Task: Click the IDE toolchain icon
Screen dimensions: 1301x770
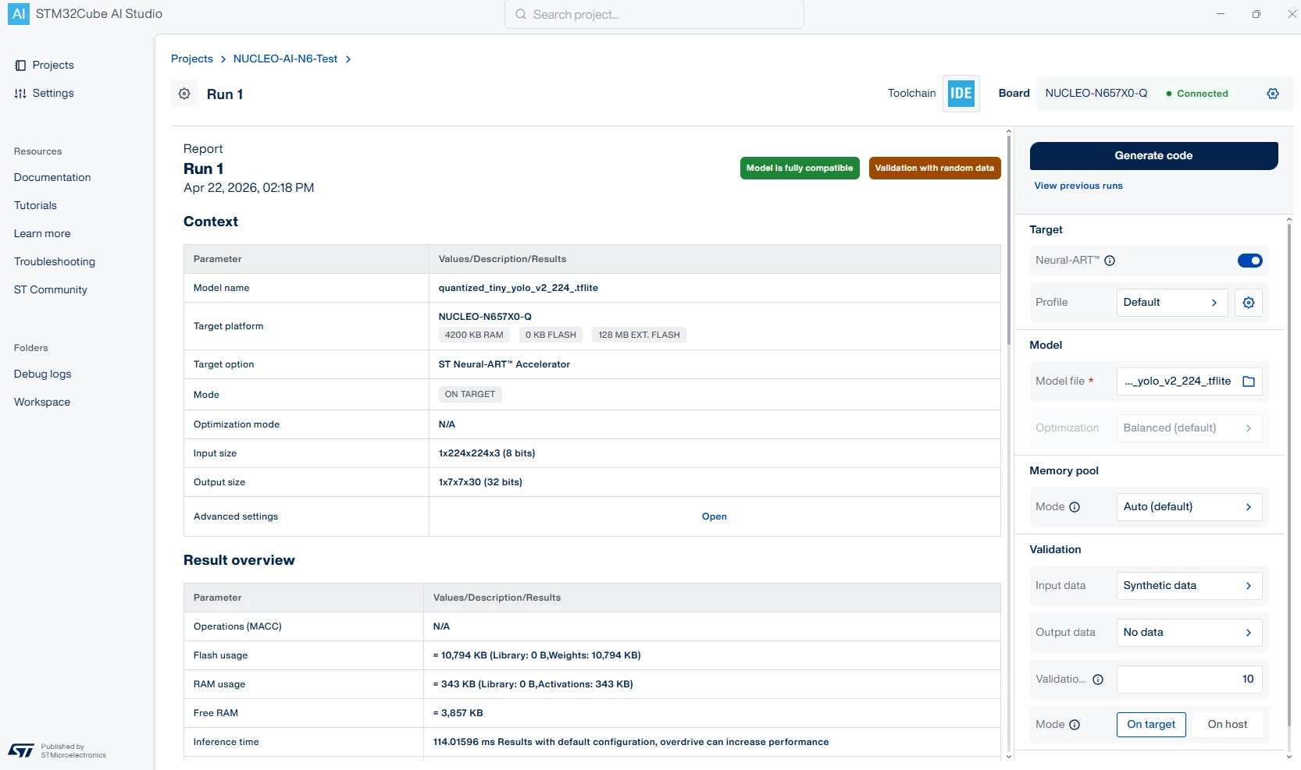Action: click(x=961, y=94)
